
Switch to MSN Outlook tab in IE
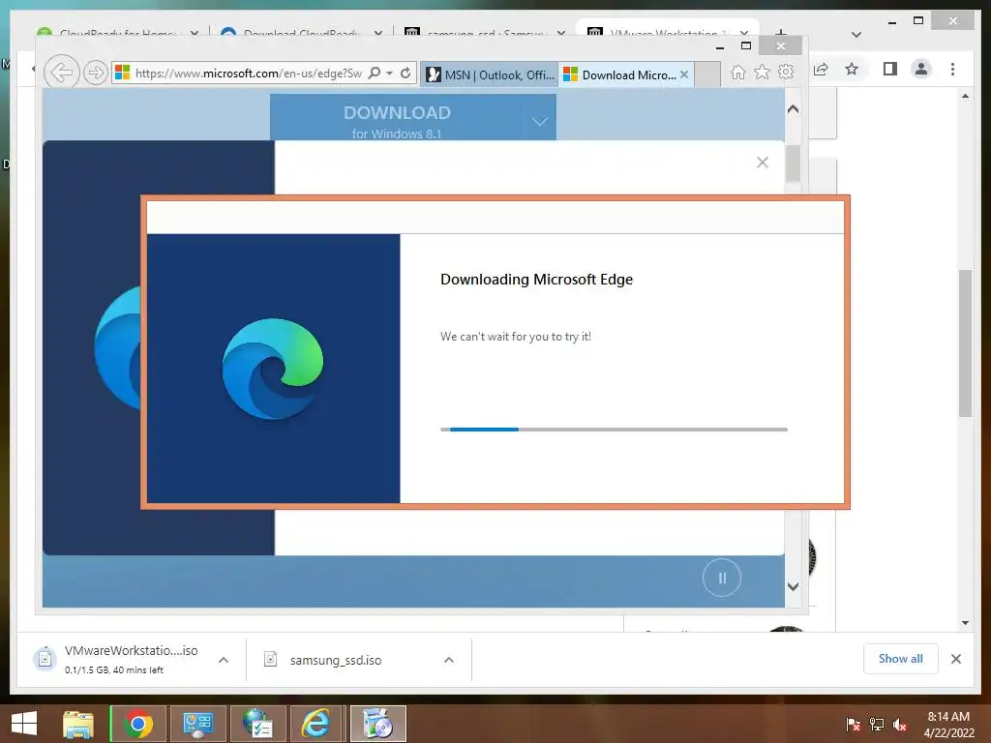pyautogui.click(x=489, y=74)
